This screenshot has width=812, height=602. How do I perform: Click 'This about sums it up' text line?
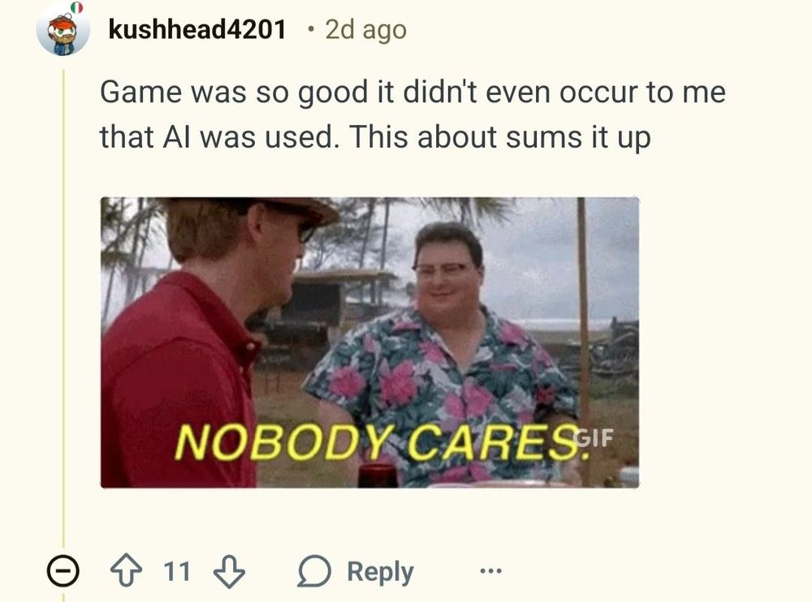(499, 138)
